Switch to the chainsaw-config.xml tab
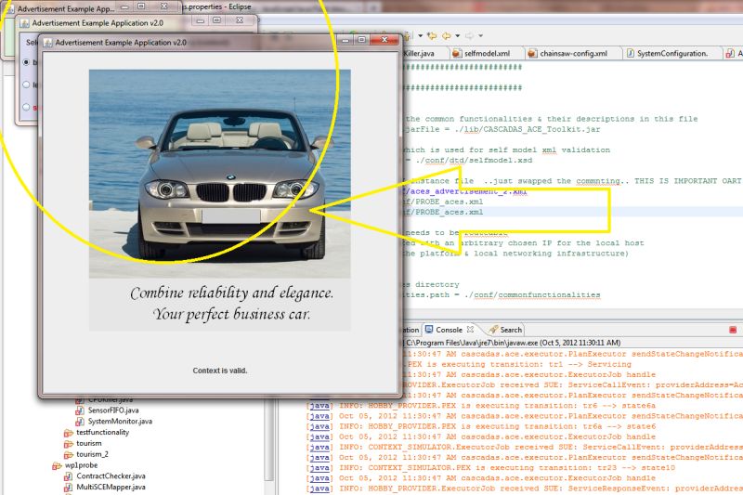The height and width of the screenshot is (495, 743). [x=573, y=54]
